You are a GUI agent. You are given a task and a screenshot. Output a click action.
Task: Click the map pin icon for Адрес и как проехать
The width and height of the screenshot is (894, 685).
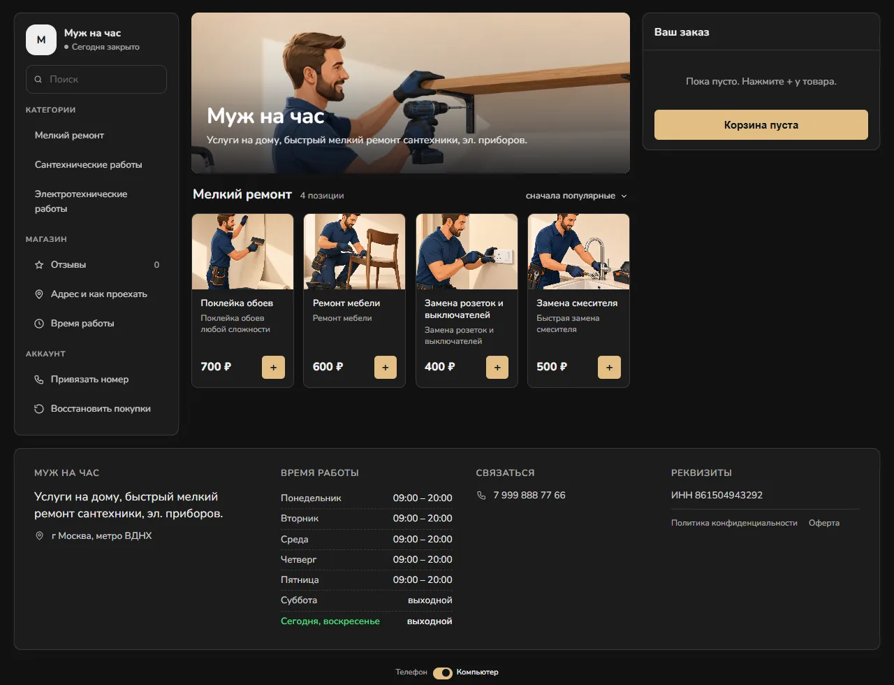pyautogui.click(x=39, y=294)
